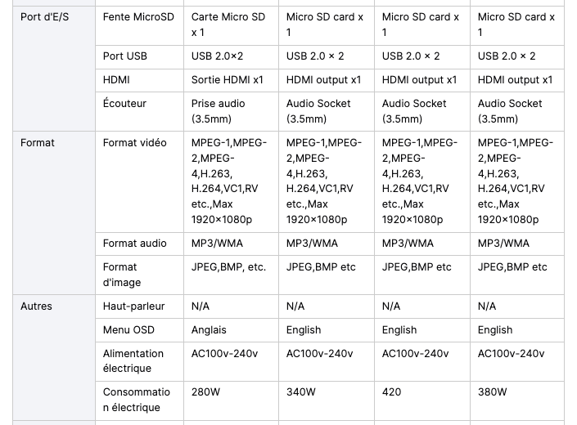This screenshot has width=577, height=425.
Task: Select the "Alimentation électrique" row label
Action: coord(133,361)
